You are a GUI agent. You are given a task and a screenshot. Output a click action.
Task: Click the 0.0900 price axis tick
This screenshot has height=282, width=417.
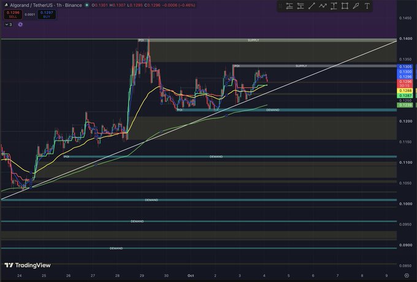pos(405,245)
